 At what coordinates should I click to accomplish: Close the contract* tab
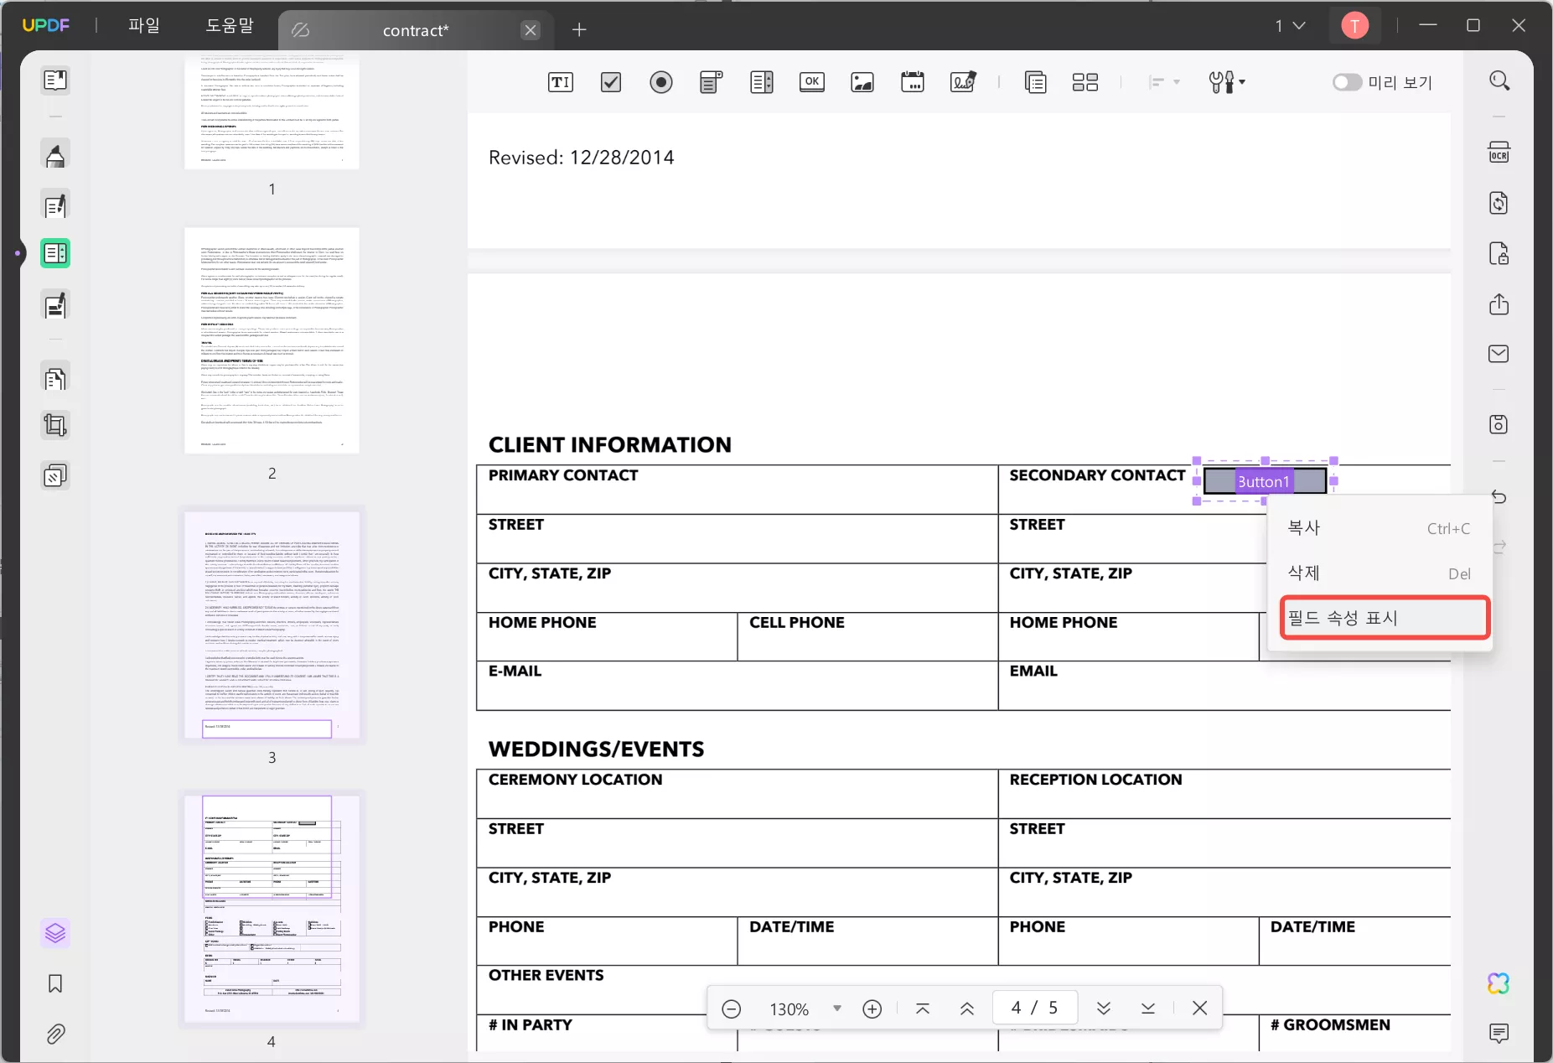point(531,30)
